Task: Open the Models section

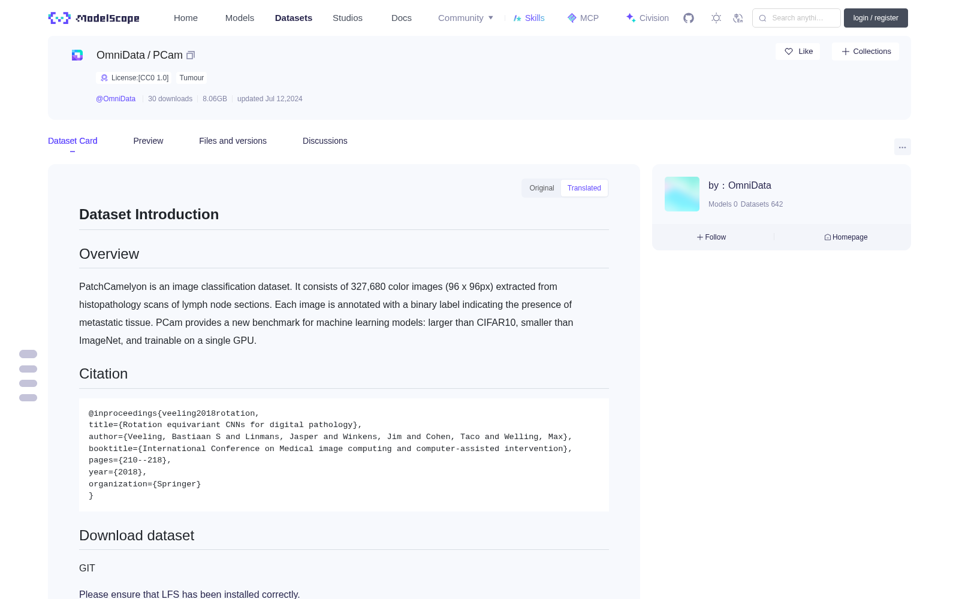Action: 240,18
